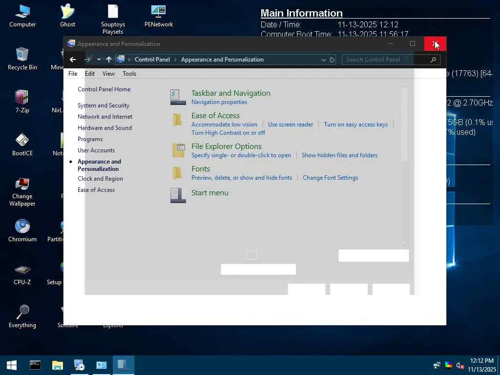Open Souptoys Playsets desktop icon
This screenshot has width=500, height=375.
pos(113,19)
